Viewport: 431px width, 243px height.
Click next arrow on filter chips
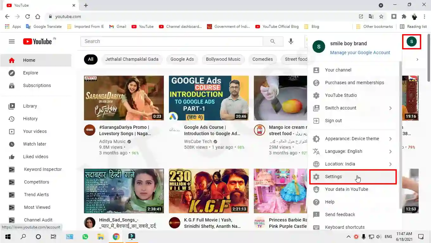[x=417, y=59]
